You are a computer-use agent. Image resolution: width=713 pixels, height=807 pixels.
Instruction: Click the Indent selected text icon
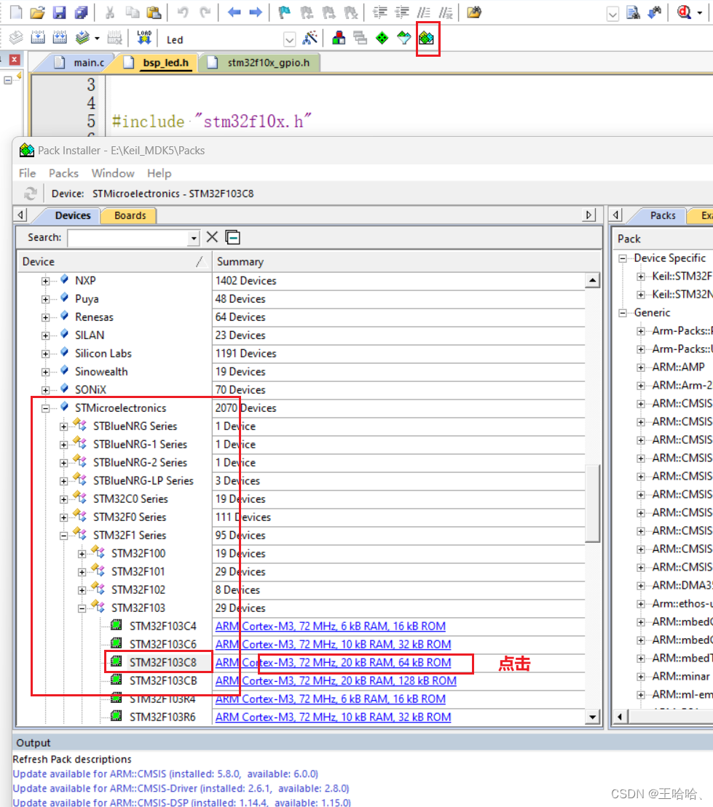coord(380,12)
